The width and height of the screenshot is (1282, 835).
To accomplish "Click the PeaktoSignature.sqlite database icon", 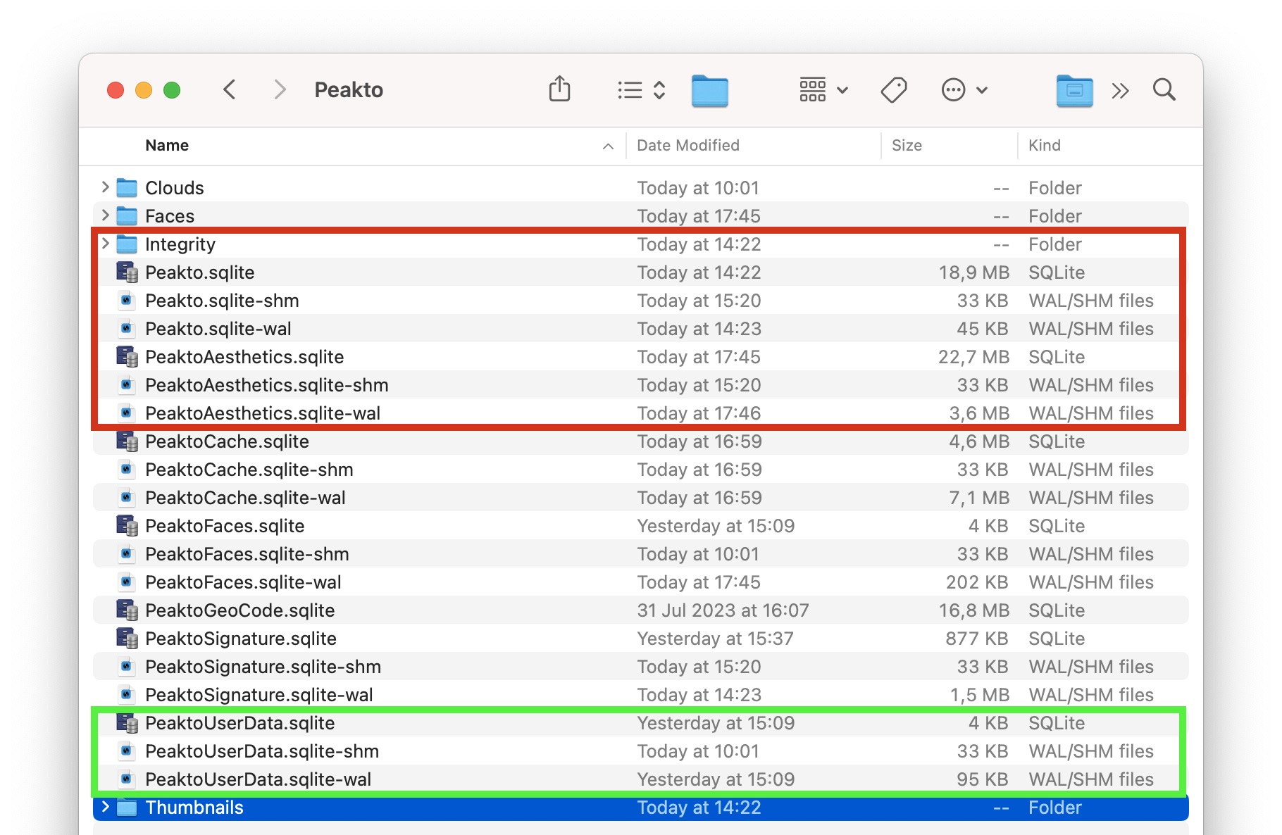I will pos(127,638).
